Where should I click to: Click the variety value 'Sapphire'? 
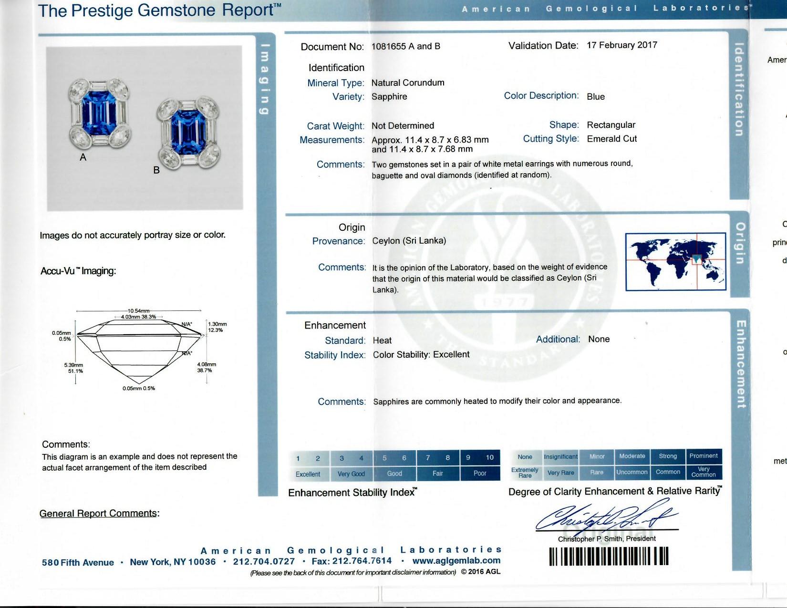click(389, 97)
